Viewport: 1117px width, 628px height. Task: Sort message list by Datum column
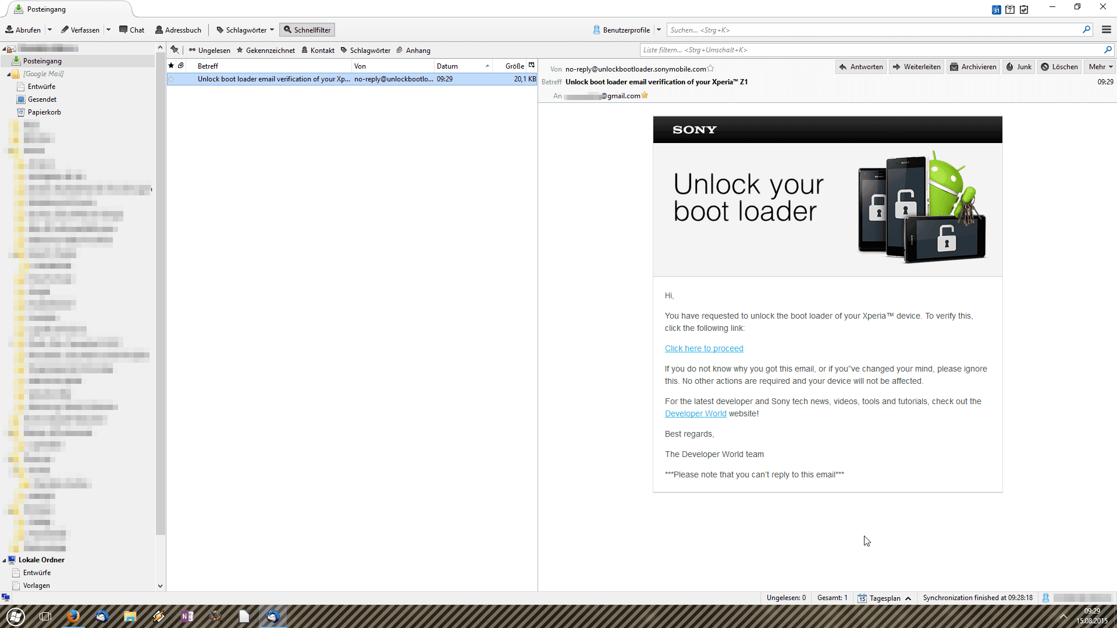463,66
